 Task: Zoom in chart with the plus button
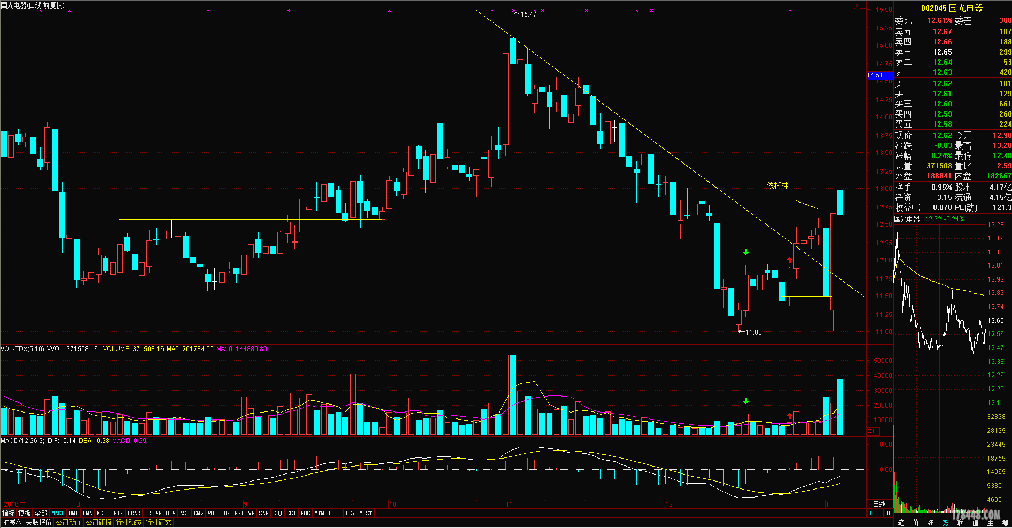tap(870, 513)
